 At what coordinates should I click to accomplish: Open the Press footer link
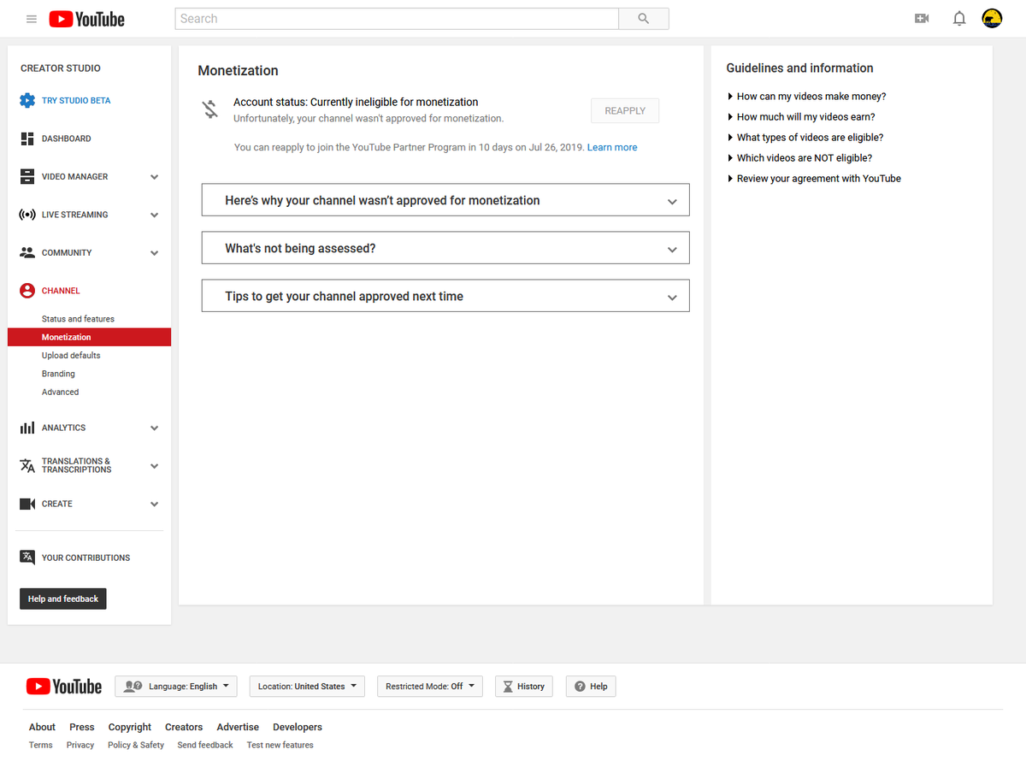82,727
